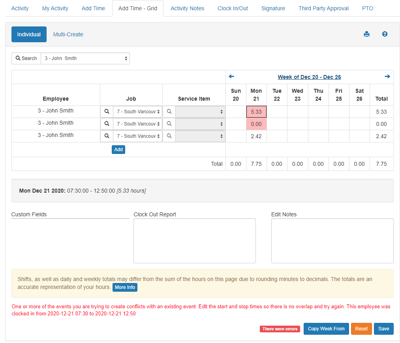Open the employee selector showing John Smith
Screen dimensions: 400x343
(85, 58)
